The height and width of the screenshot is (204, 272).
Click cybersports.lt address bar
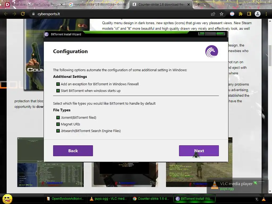click(x=120, y=14)
